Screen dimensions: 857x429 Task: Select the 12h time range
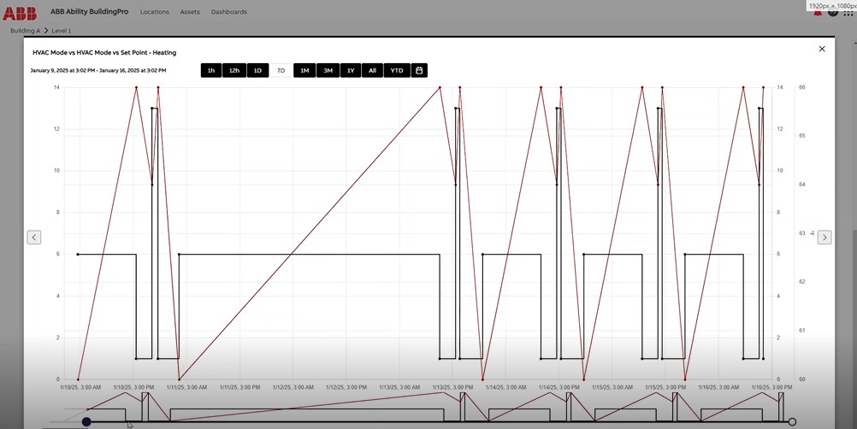[234, 70]
